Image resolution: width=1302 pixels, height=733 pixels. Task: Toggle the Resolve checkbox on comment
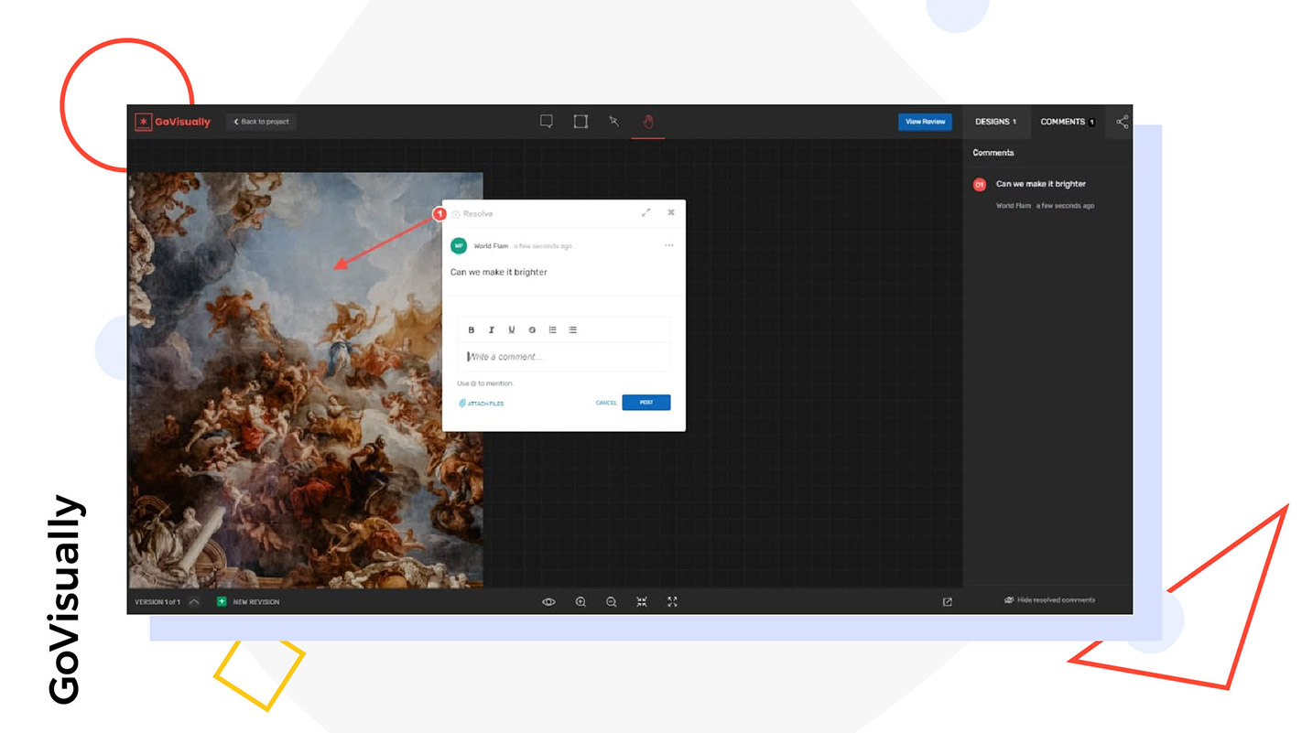(x=456, y=214)
